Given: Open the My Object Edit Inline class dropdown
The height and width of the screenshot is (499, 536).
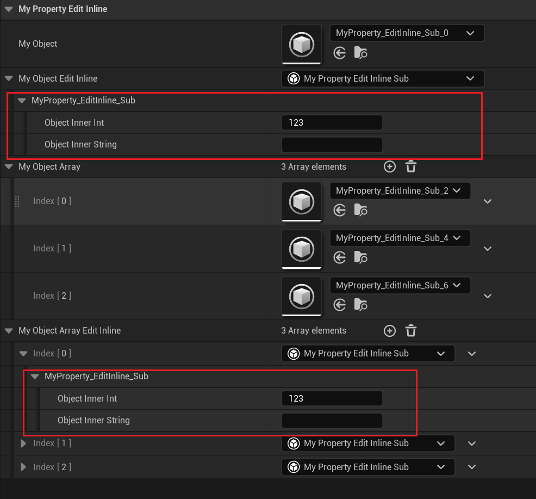Looking at the screenshot, I should tap(382, 78).
